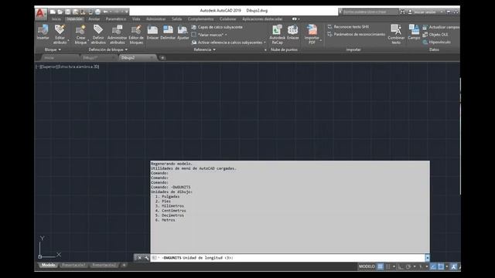Open the Editor de bloques
Image resolution: width=495 pixels, height=278 pixels.
coord(136,34)
